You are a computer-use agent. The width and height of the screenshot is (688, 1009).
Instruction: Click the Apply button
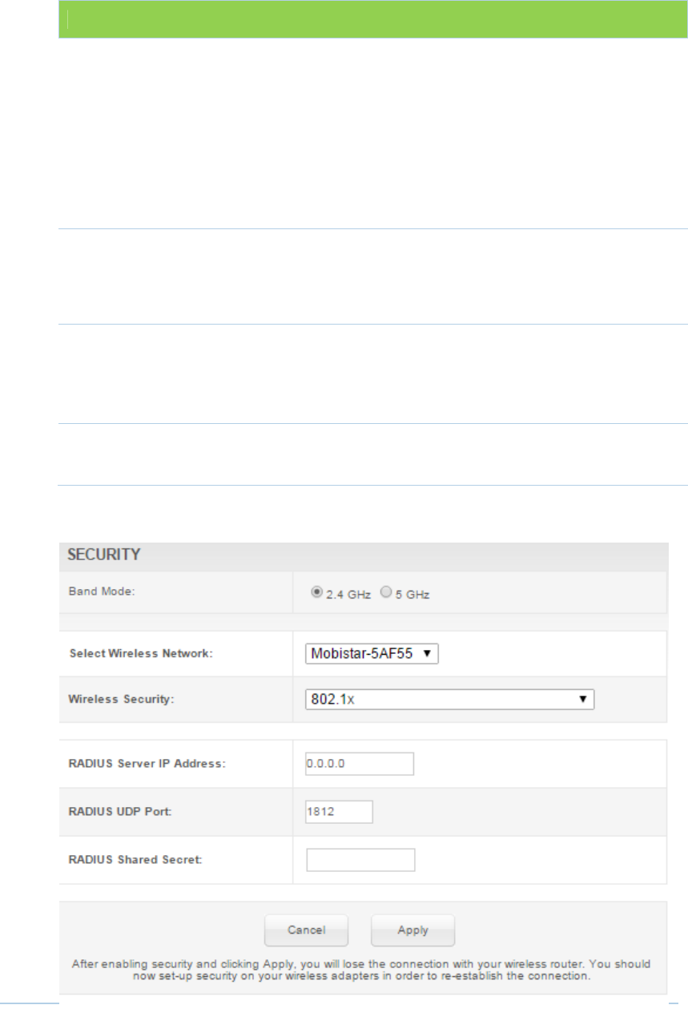click(413, 930)
